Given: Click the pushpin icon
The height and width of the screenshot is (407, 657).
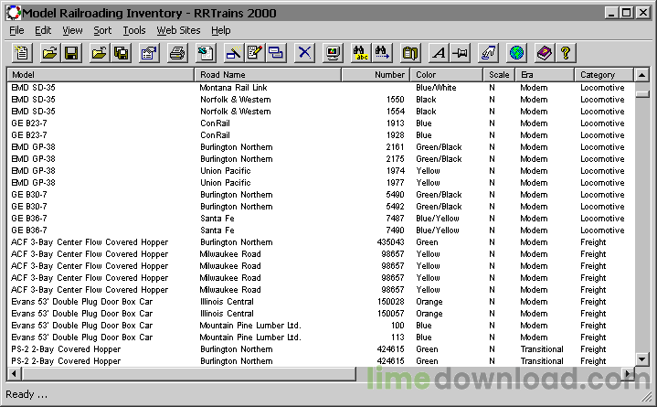Looking at the screenshot, I should point(460,53).
